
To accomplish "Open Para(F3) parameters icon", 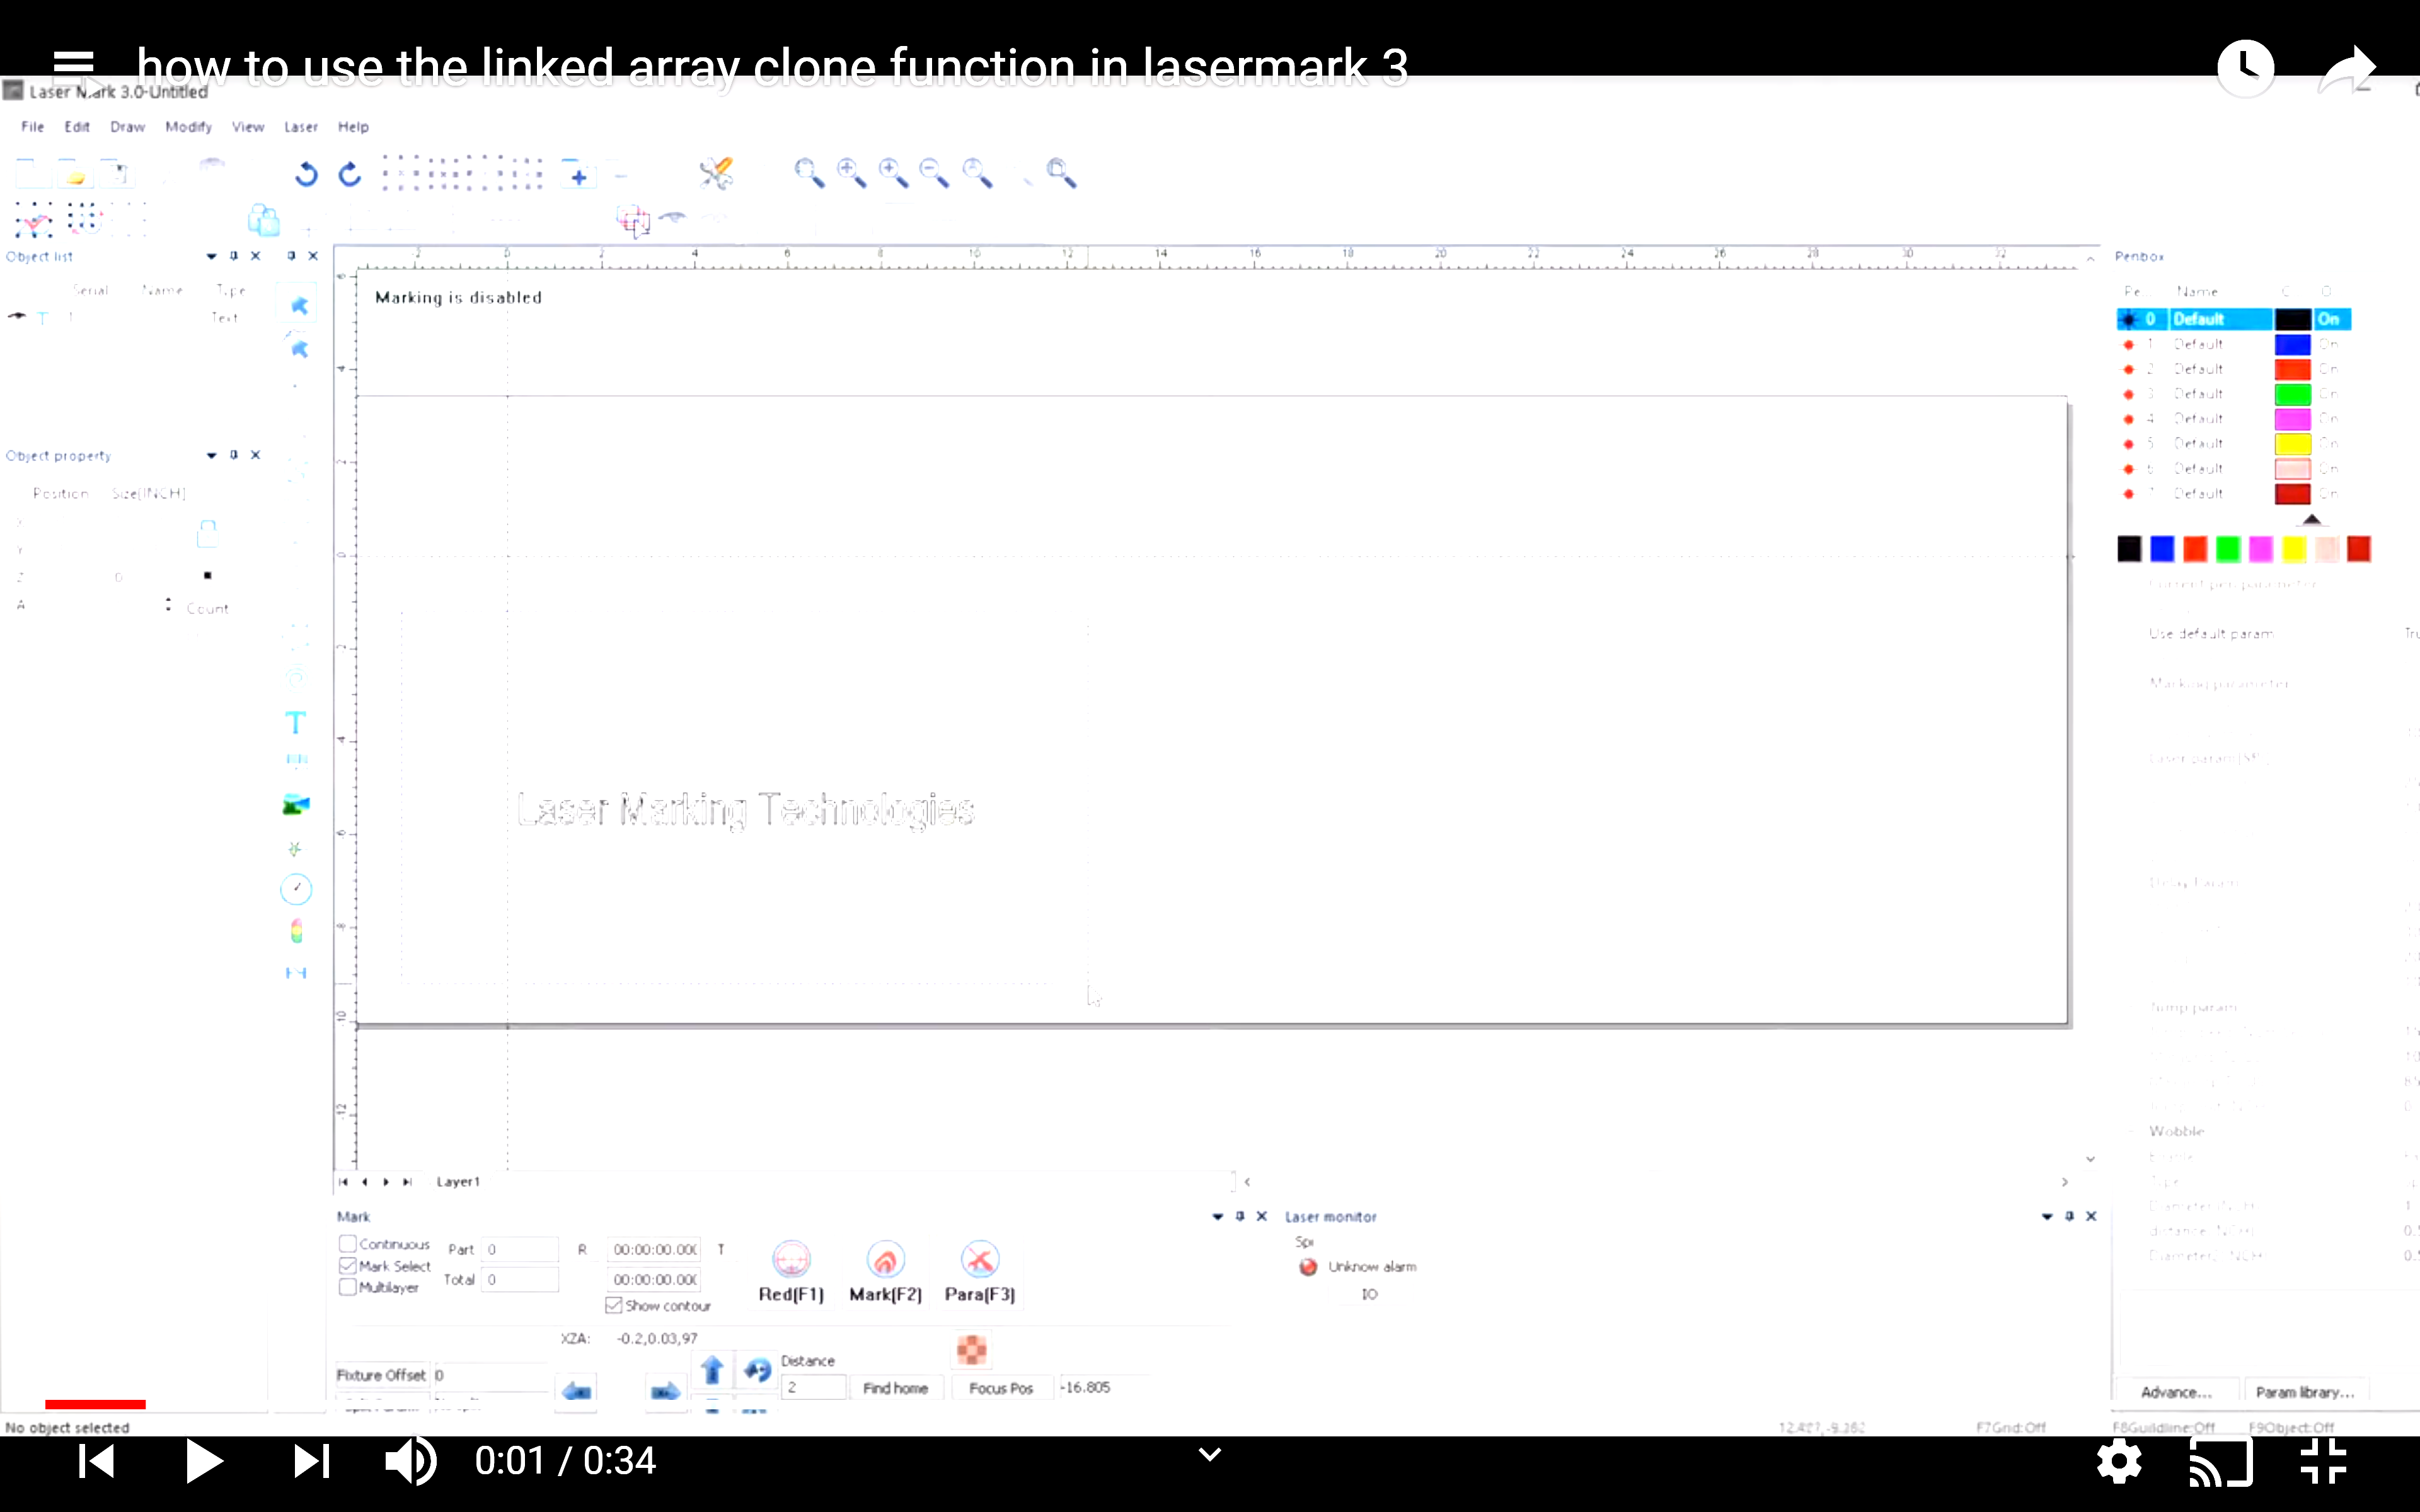I will (979, 1260).
